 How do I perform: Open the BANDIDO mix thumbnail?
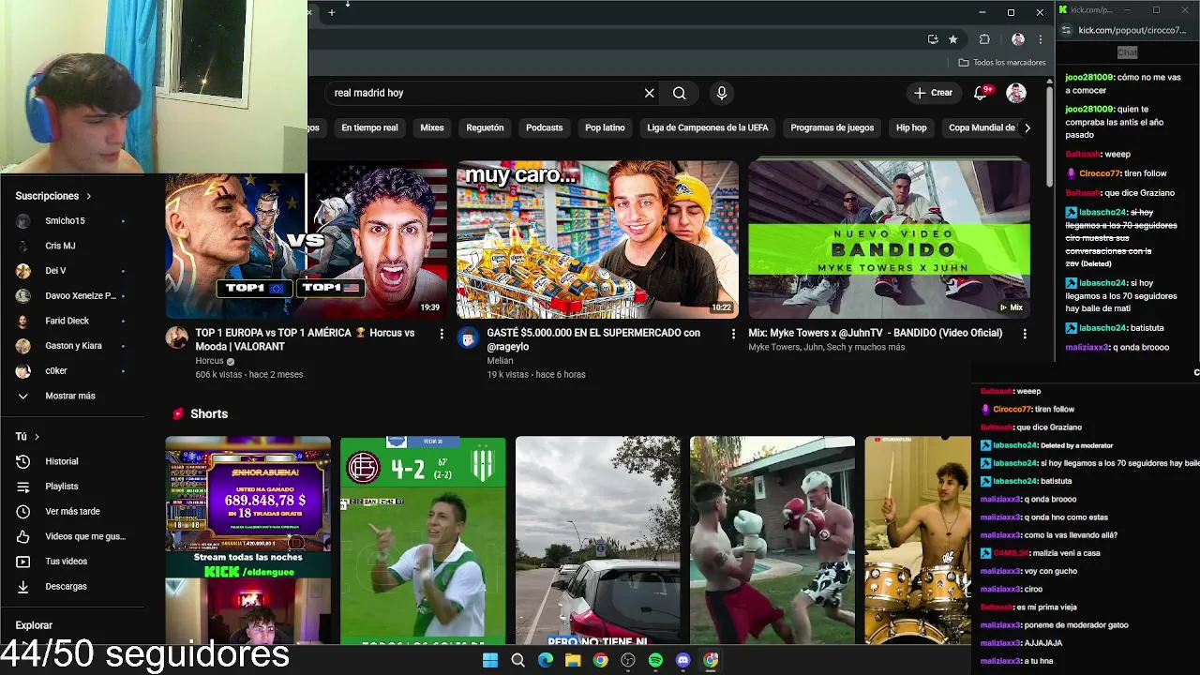[889, 240]
